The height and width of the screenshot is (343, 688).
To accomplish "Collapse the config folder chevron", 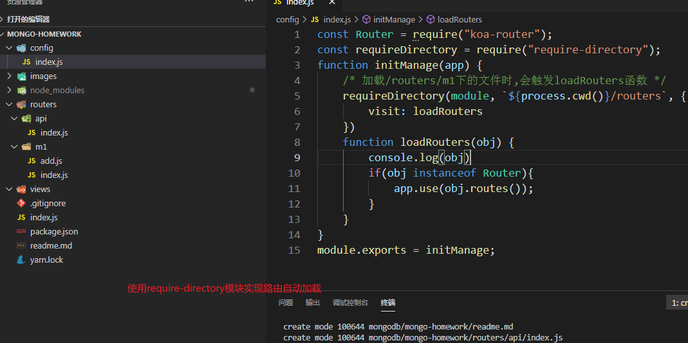I will pos(9,48).
